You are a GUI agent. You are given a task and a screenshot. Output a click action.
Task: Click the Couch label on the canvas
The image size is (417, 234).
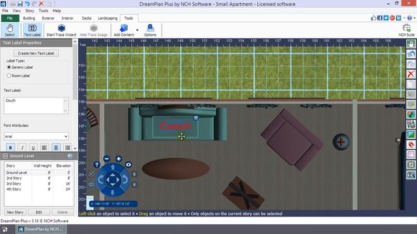(x=175, y=126)
